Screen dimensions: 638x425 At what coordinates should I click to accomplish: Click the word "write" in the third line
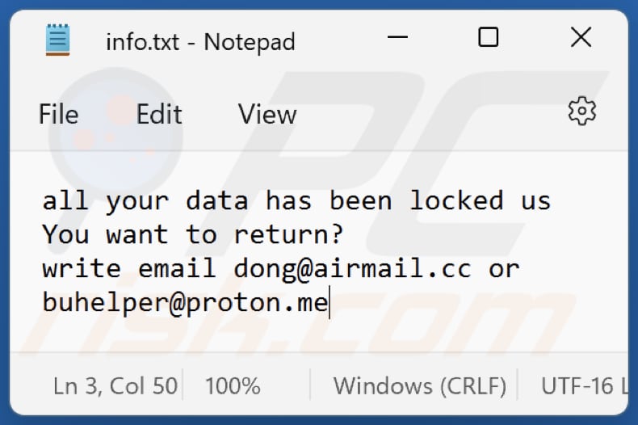click(82, 269)
